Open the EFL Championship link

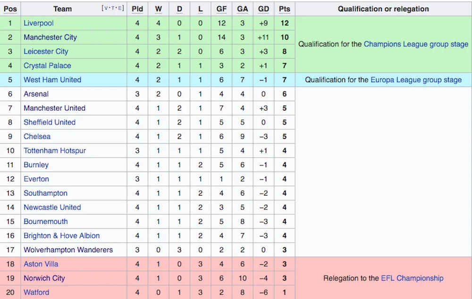(412, 278)
